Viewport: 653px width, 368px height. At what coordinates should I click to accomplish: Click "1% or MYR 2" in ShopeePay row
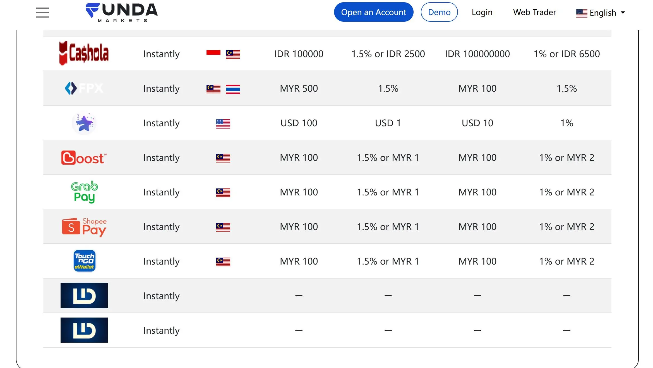[x=567, y=227]
